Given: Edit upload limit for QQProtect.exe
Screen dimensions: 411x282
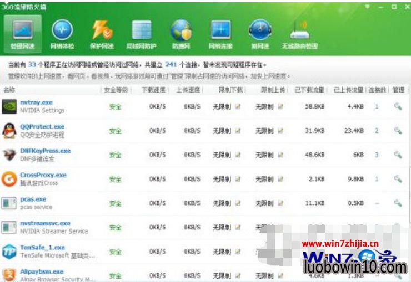Looking at the screenshot, I should click(280, 130).
